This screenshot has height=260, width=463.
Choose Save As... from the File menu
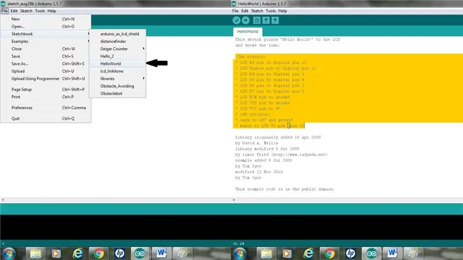(46, 64)
